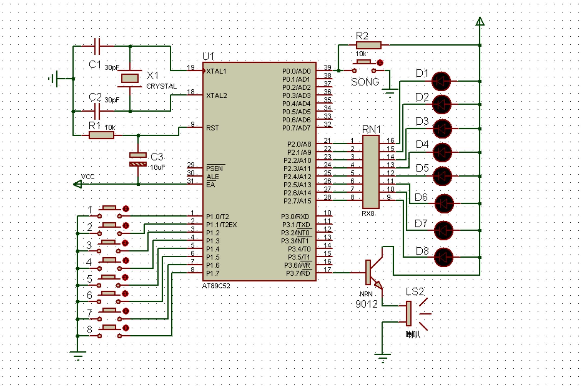Select LED D5
Image resolution: width=582 pixels, height=390 pixels.
coord(442,176)
